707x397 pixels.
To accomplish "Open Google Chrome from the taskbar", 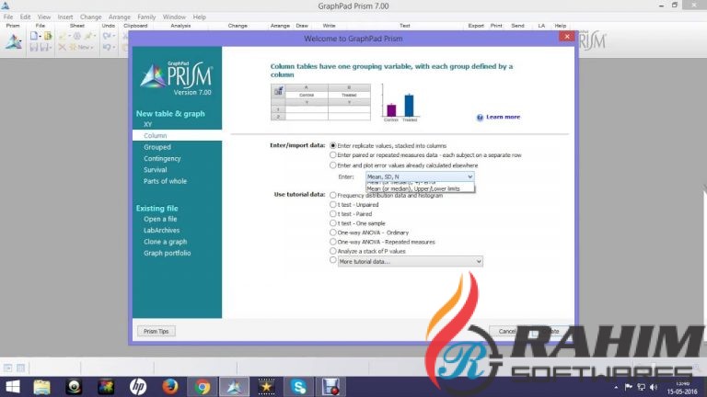I will [202, 387].
